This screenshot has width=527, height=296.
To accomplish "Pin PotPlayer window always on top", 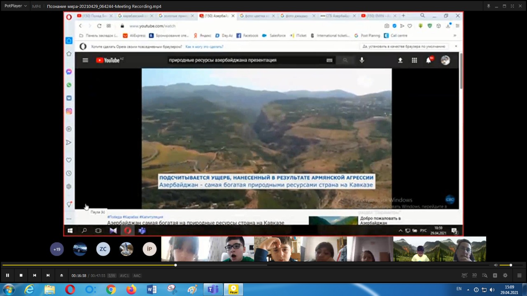I will [x=488, y=6].
